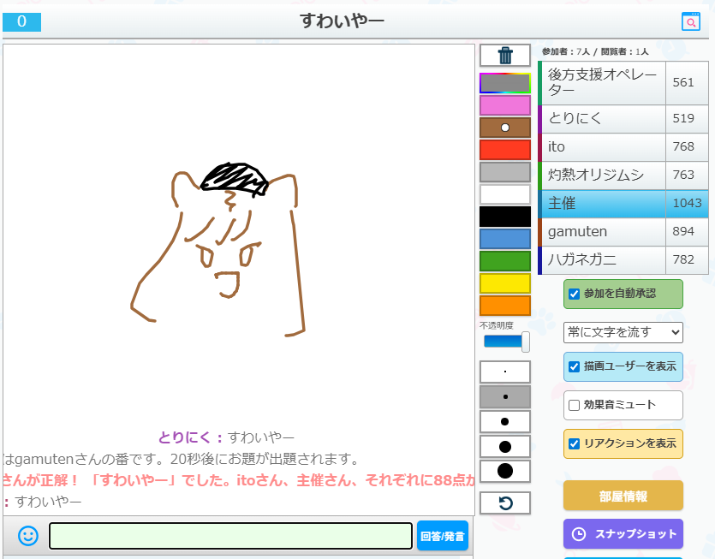Viewport: 715px width, 559px height.
Task: Pick the rainbow custom color picker
Action: click(505, 83)
